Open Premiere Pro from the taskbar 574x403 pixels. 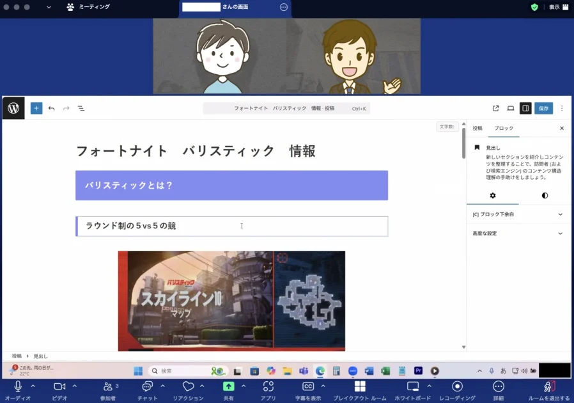[x=419, y=371]
